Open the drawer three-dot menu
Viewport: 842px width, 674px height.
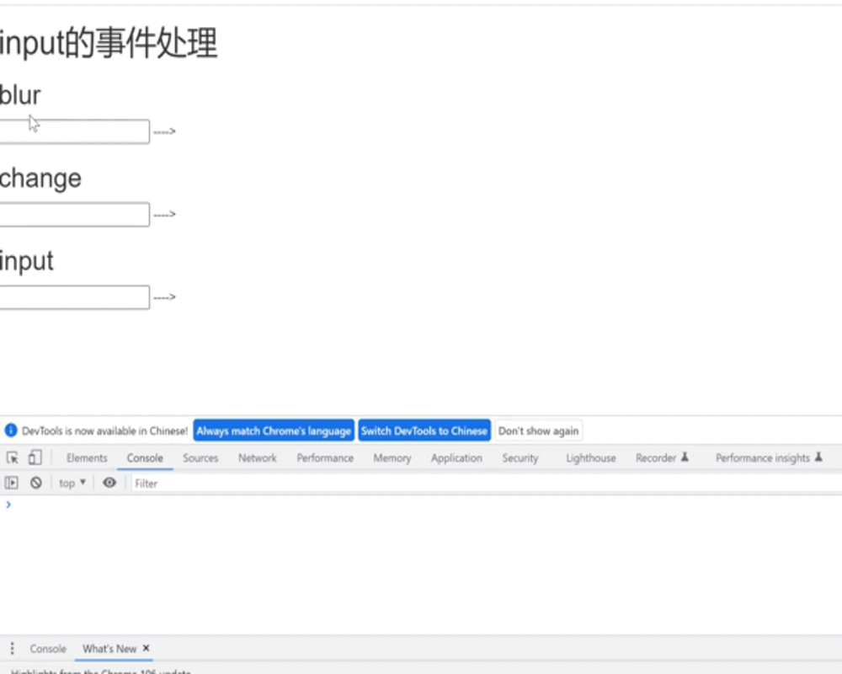(12, 648)
